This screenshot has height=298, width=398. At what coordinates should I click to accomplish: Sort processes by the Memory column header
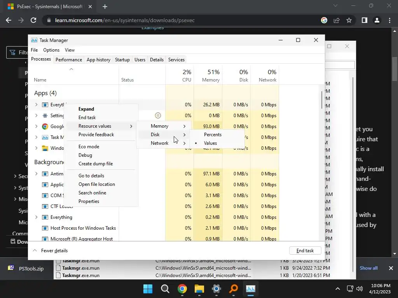[208, 75]
